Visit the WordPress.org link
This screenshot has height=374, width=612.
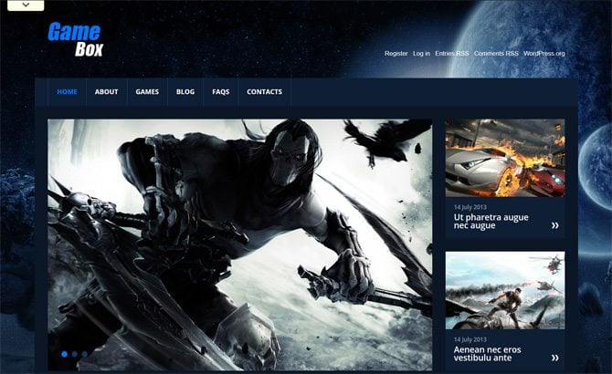click(x=544, y=54)
